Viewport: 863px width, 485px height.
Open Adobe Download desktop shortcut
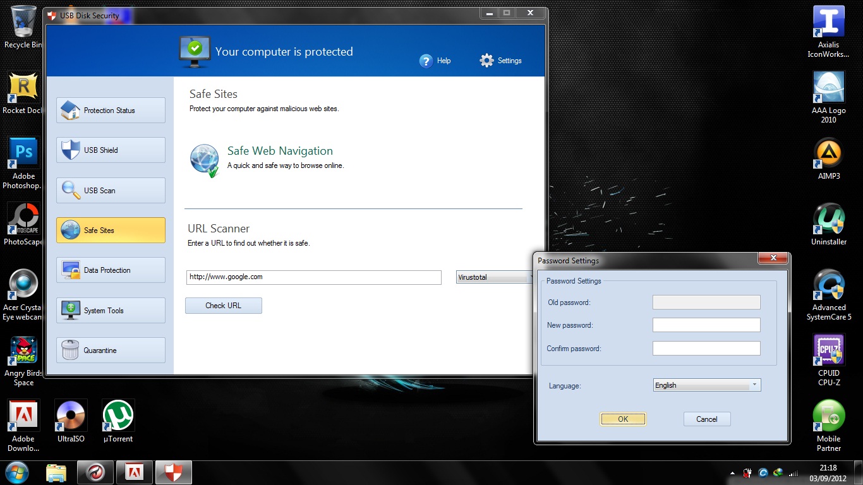point(23,425)
